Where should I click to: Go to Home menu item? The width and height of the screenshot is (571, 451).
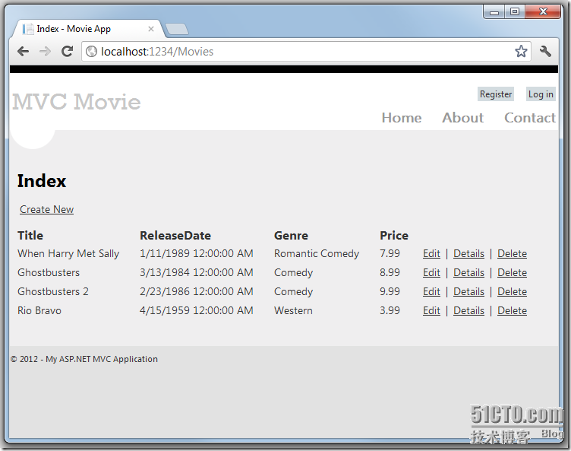click(x=402, y=118)
